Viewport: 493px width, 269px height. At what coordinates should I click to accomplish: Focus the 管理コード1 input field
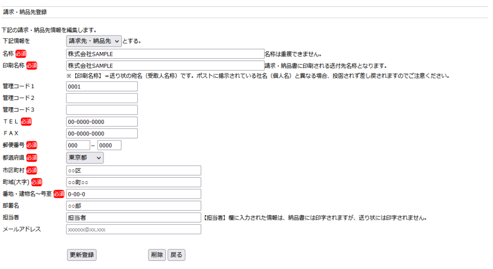pyautogui.click(x=102, y=86)
